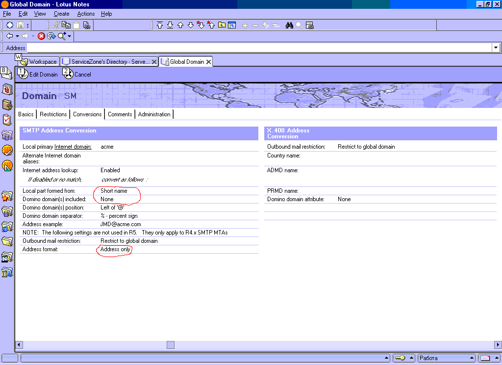Open the To Do bookmark icon
Screen dimensions: 502x365
coord(7,120)
